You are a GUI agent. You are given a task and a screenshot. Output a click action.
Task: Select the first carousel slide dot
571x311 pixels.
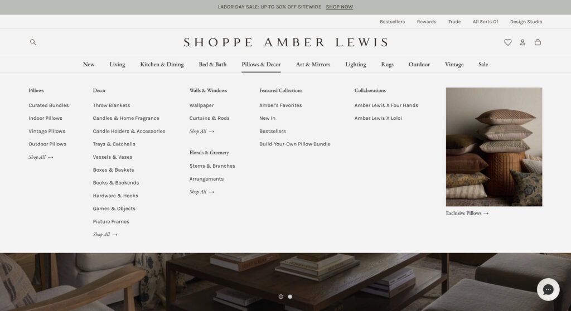(281, 297)
